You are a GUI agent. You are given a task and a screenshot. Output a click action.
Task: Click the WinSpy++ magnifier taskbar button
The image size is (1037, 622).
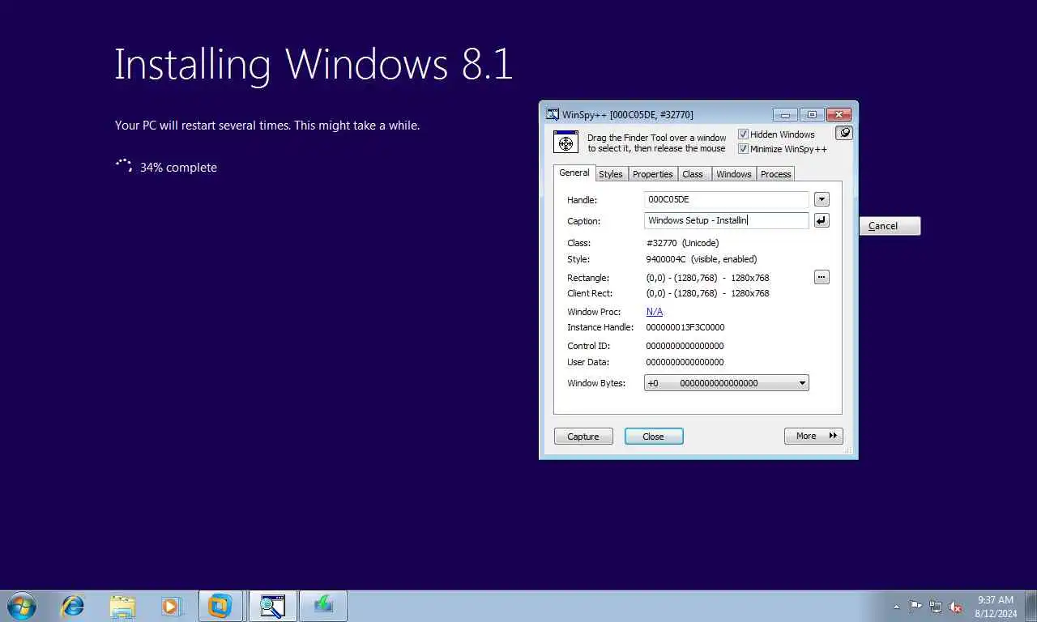tap(272, 606)
